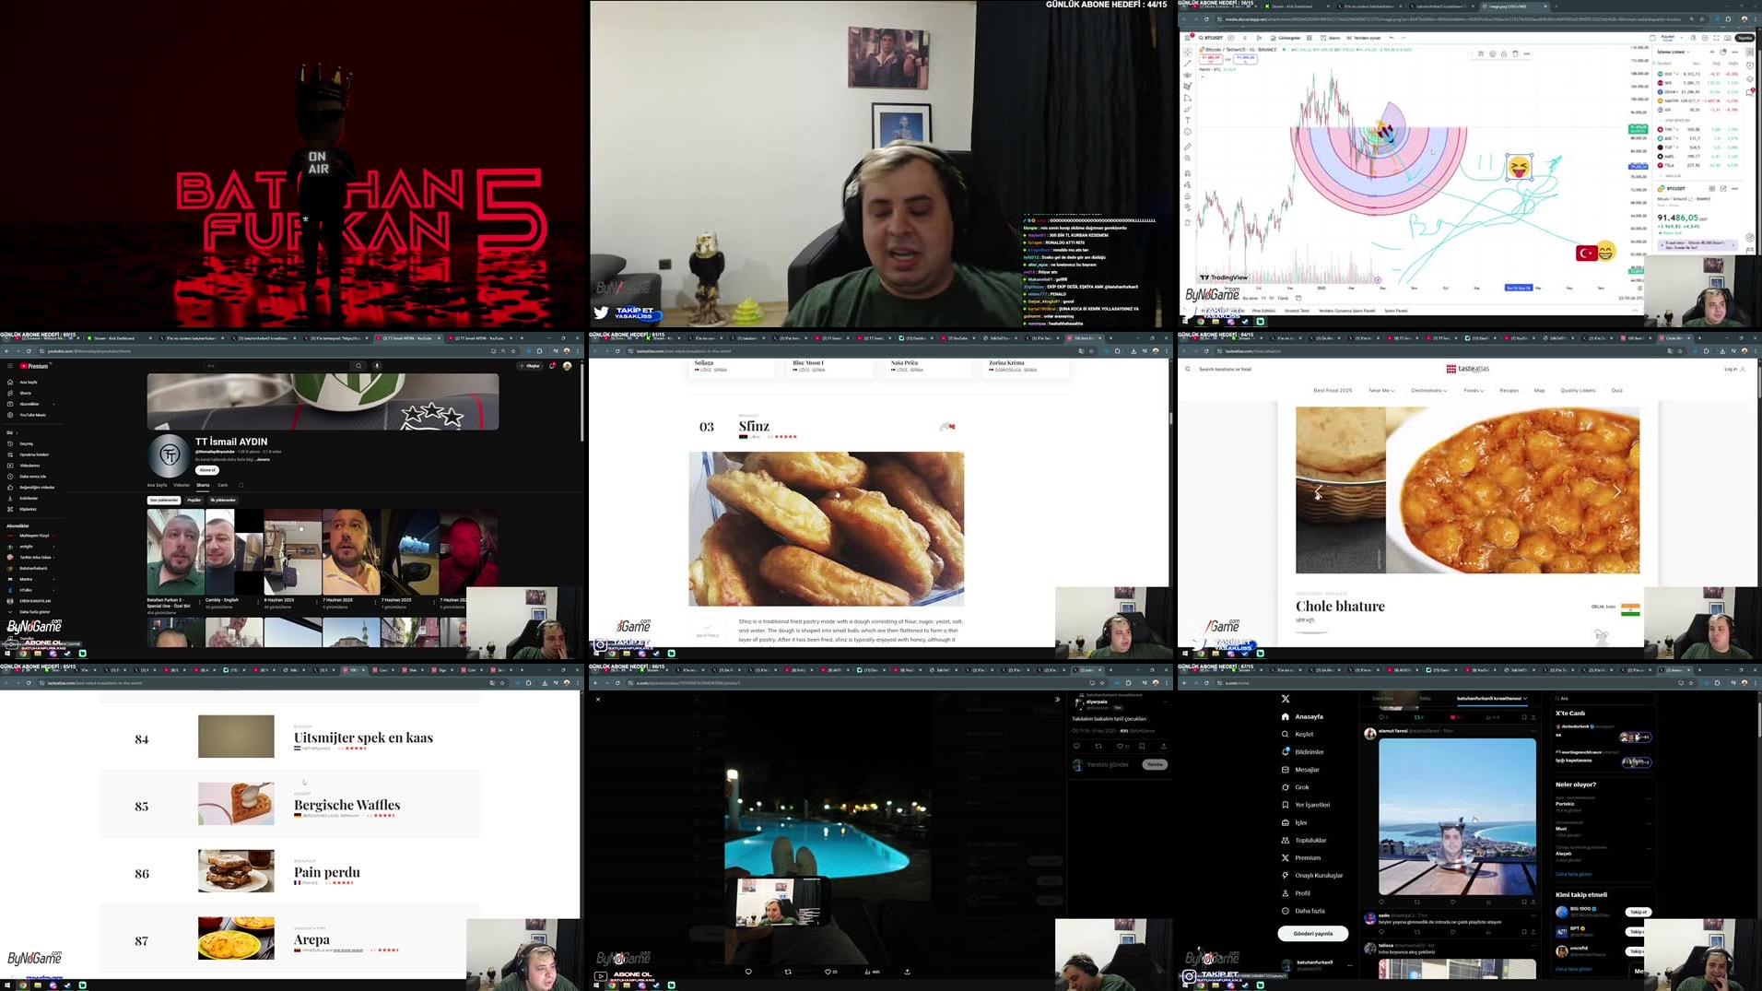The height and width of the screenshot is (991, 1762).
Task: Click the YouTube search magnifier button
Action: coord(358,366)
